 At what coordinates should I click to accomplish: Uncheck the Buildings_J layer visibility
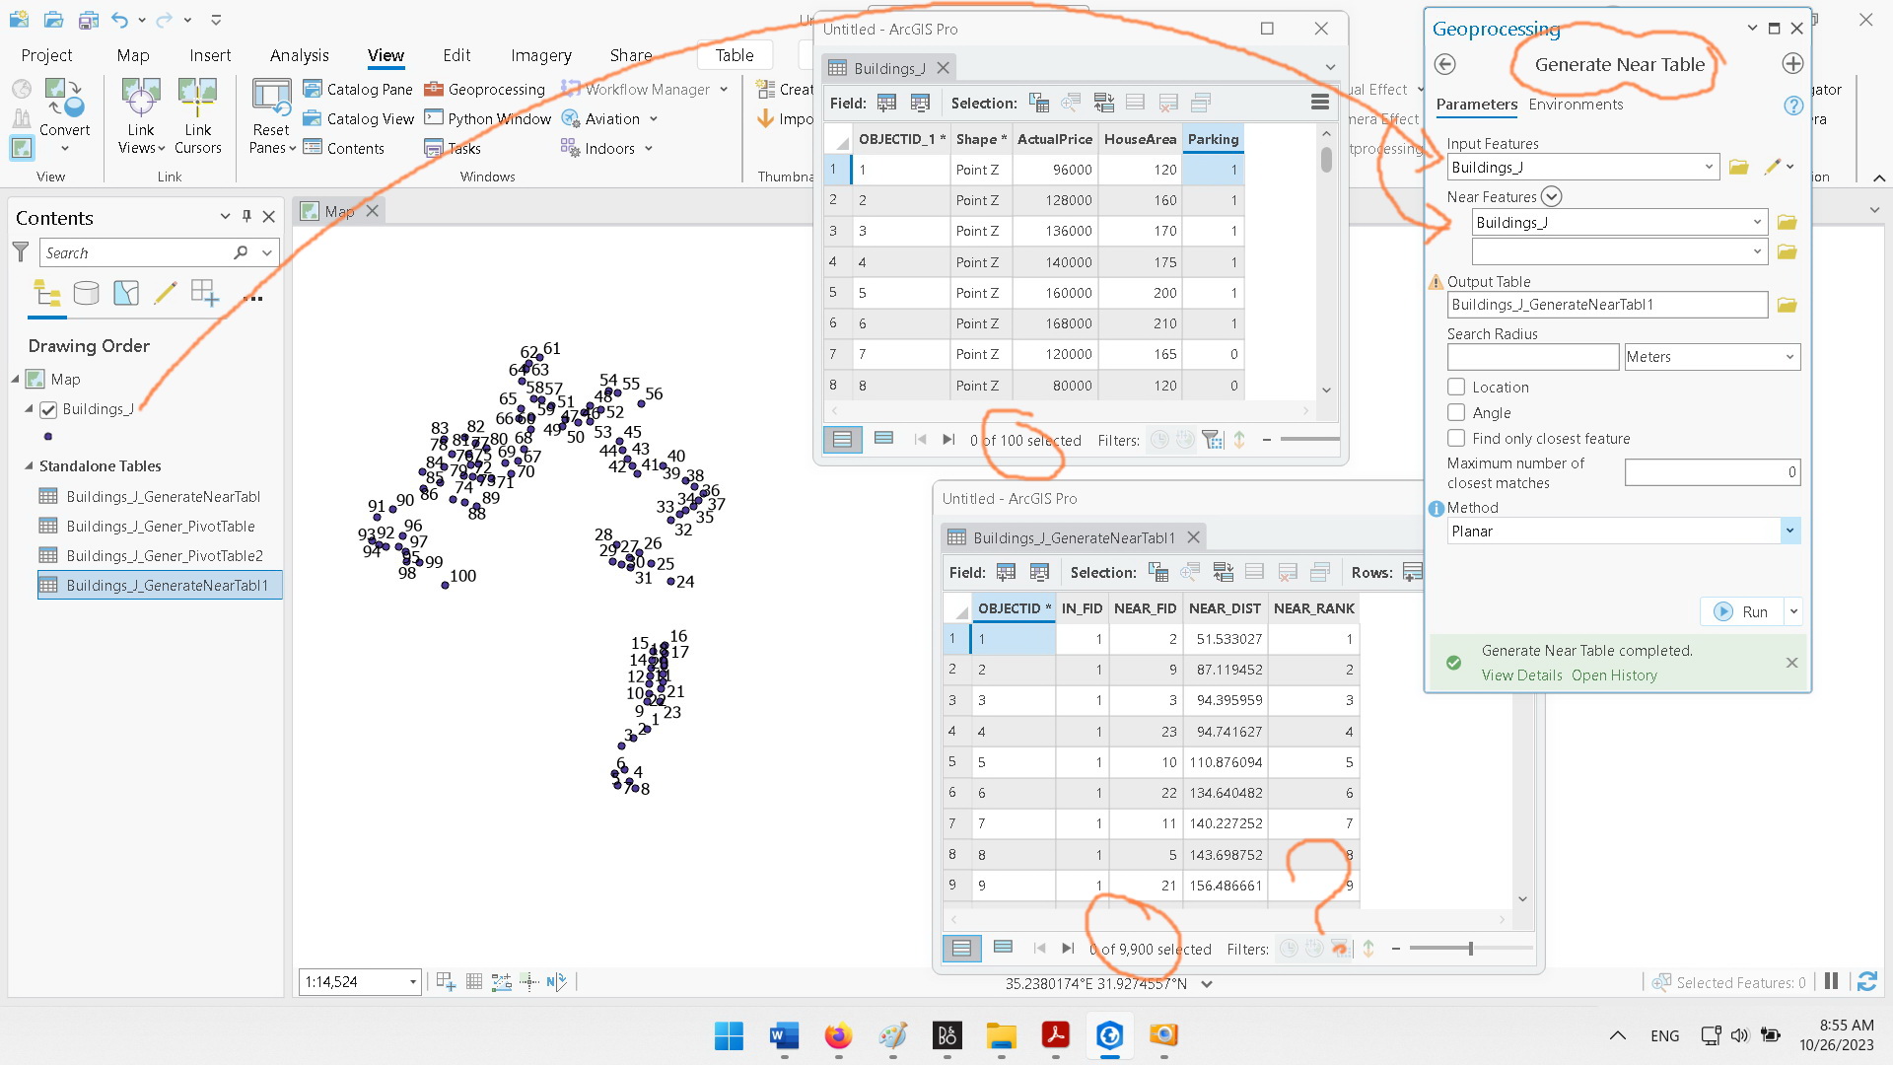(48, 409)
